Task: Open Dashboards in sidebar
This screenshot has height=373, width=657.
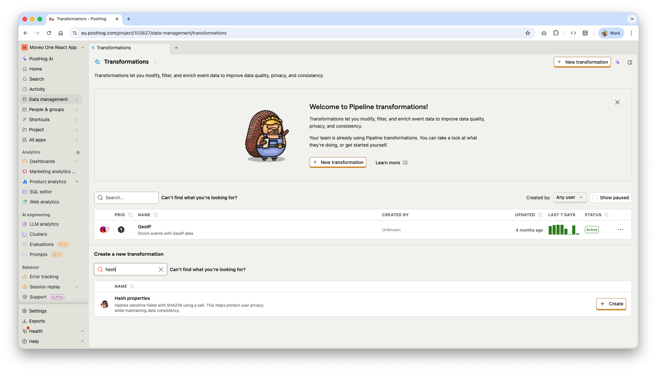Action: [42, 161]
